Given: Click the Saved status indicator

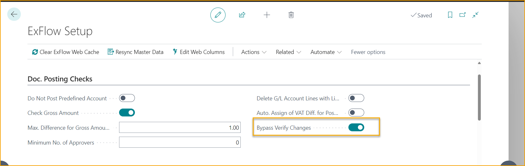Looking at the screenshot, I should tap(421, 15).
